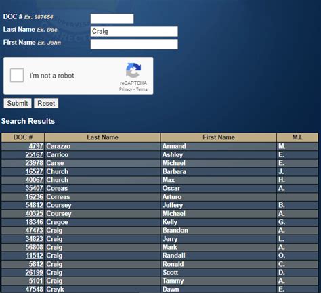Open DOC number 35407 for Coreas
The image size is (321, 293).
[34, 188]
